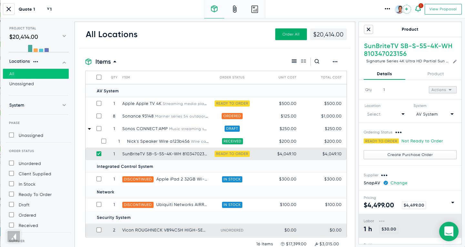Screen dimensions: 465x247
Task: Click the verified supplier badge icon
Action: click(386, 183)
